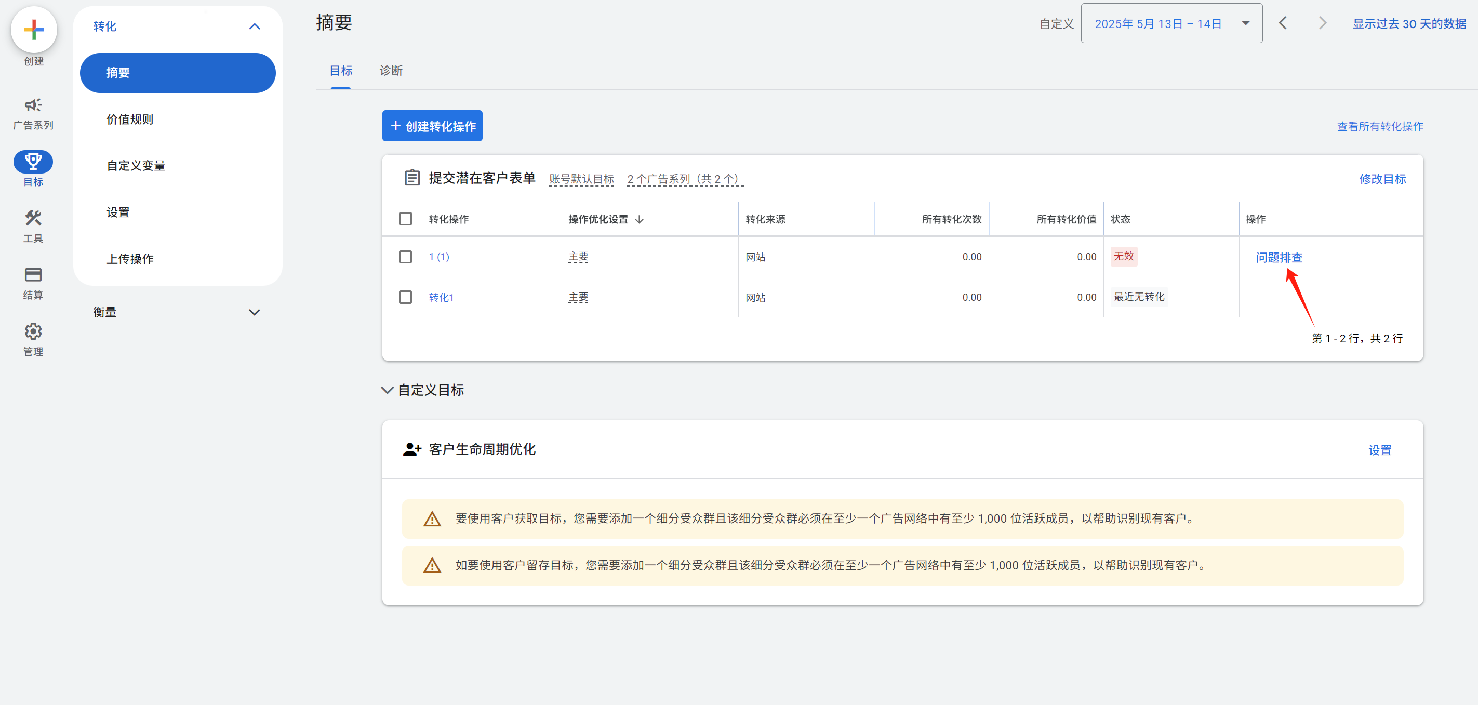Open 价值规则 in the sidebar menu
This screenshot has height=705, width=1478.
[130, 119]
